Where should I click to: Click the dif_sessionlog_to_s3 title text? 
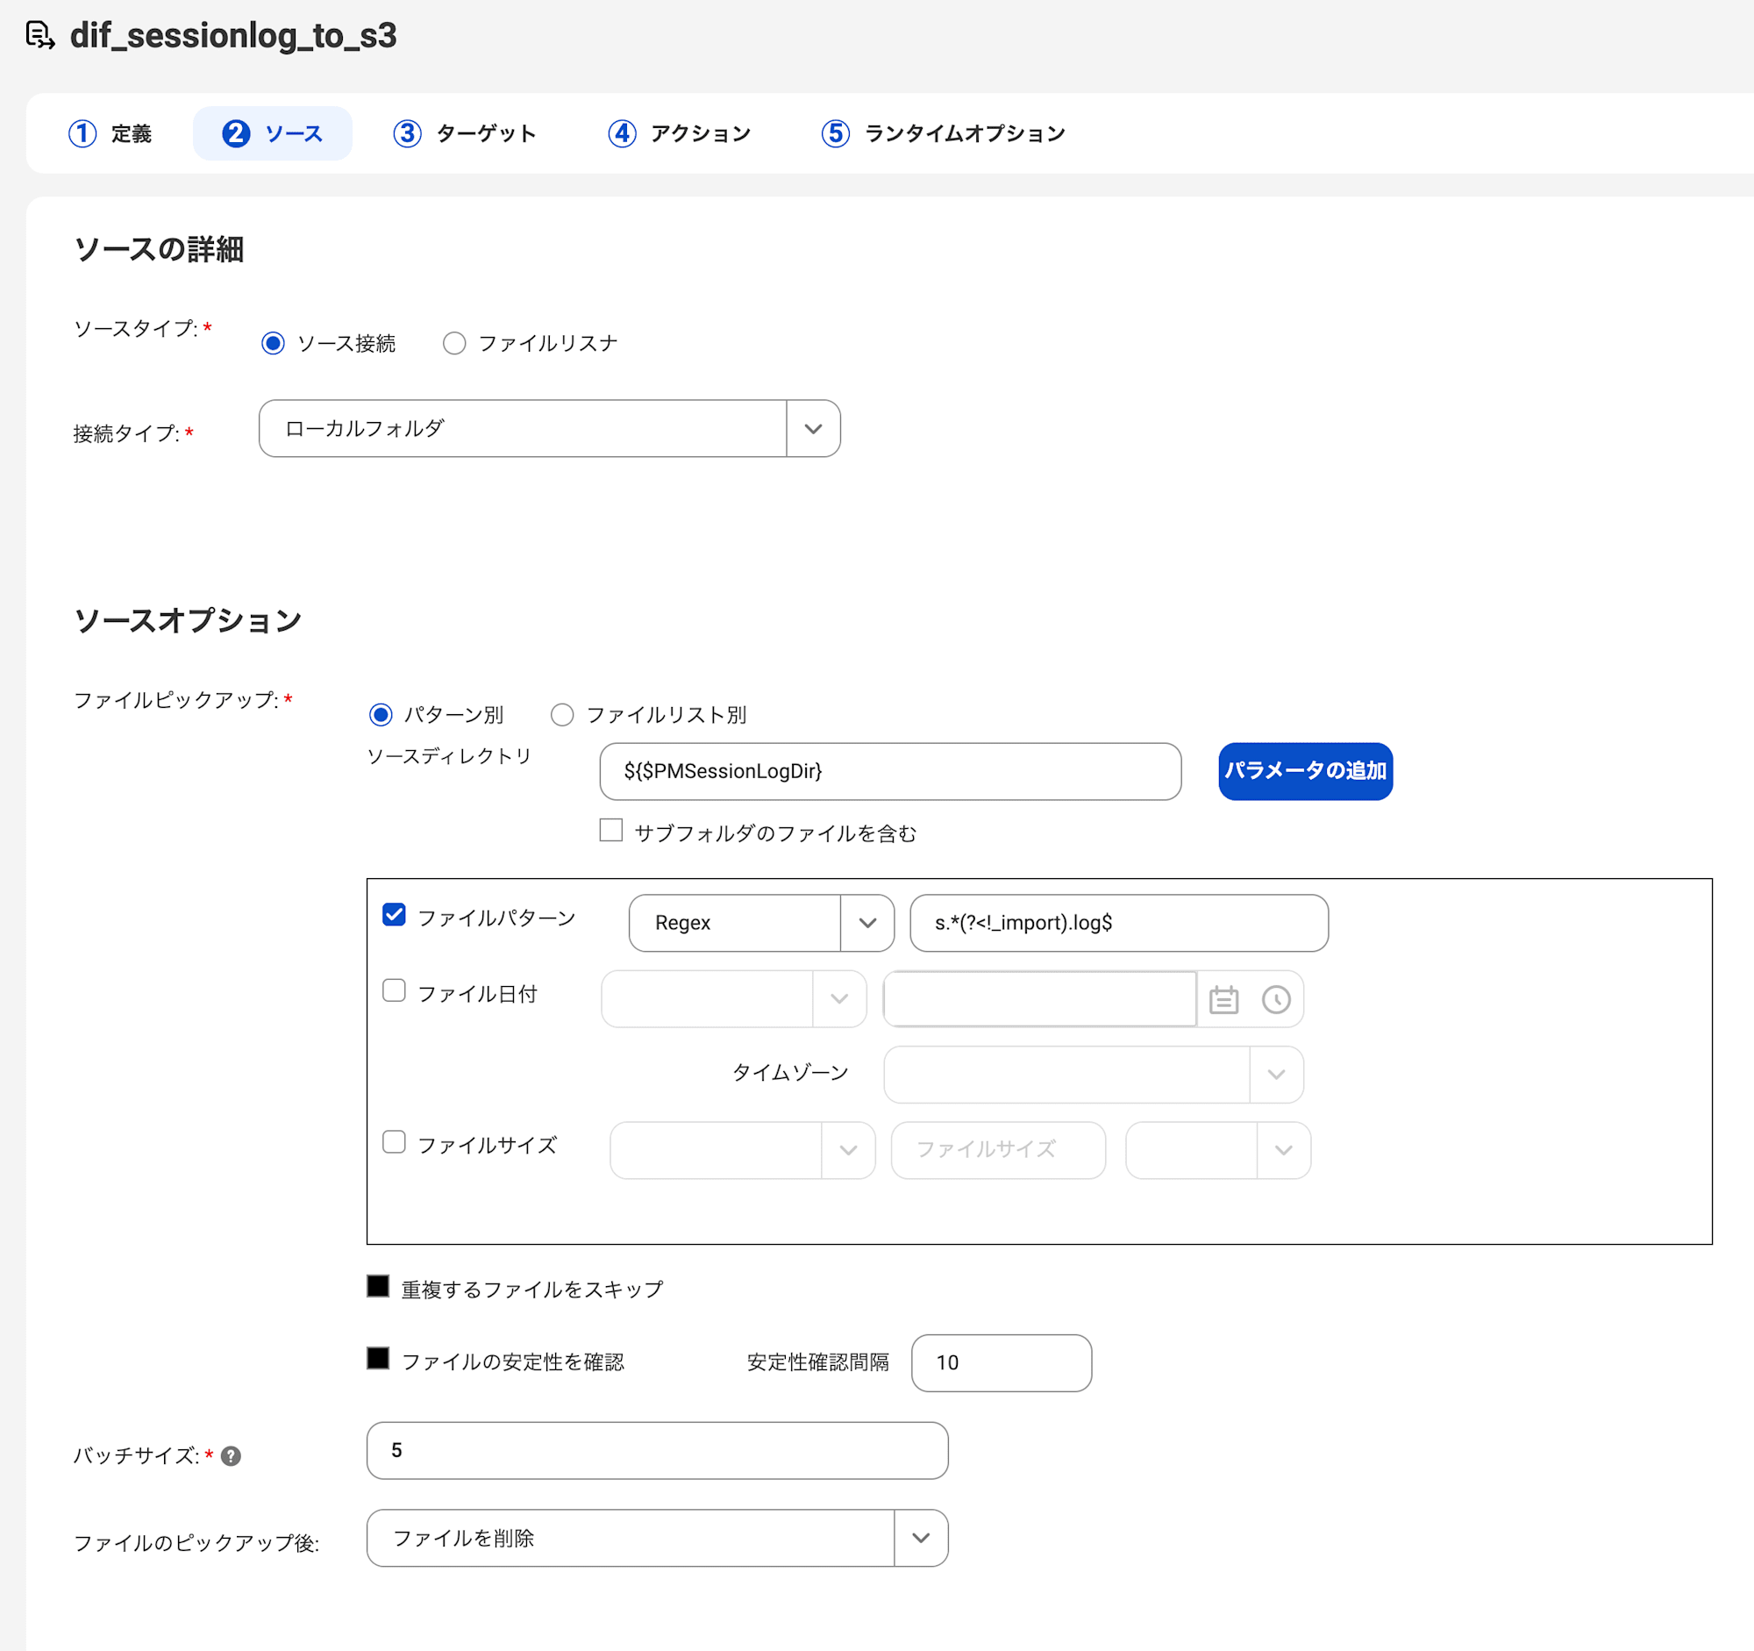click(234, 35)
